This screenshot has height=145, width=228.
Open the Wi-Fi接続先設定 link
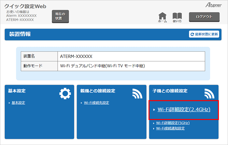point(96,103)
